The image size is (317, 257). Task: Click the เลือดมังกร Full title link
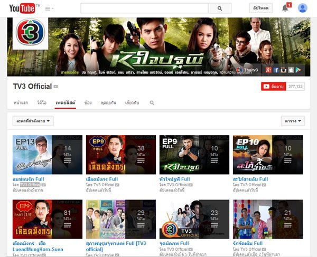click(102, 179)
